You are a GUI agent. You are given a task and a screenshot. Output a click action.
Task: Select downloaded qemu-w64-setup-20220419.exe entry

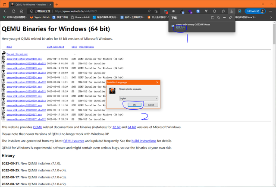pos(202,26)
